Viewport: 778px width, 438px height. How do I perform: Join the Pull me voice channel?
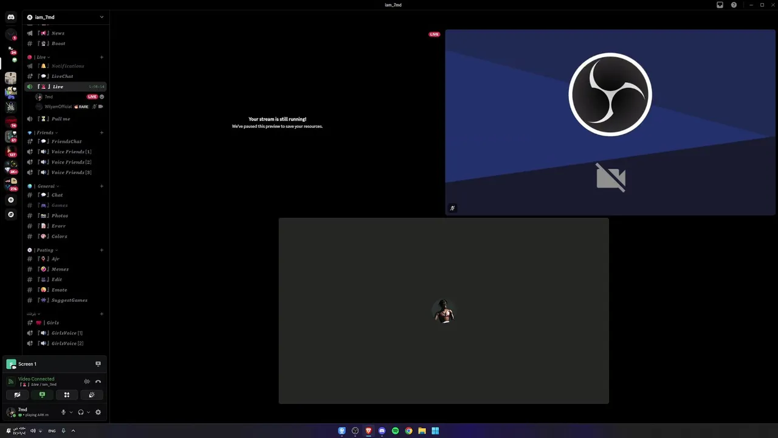click(66, 119)
